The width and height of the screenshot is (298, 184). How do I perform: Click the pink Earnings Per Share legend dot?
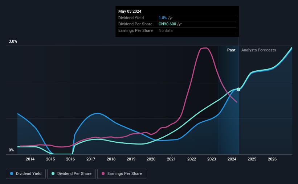103,173
